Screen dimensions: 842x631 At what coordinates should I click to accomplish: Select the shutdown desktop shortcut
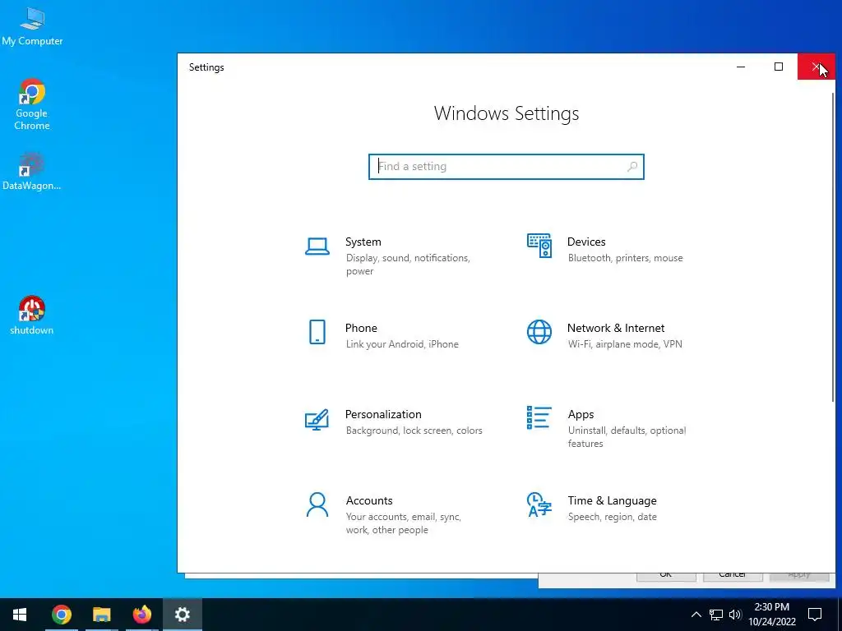[32, 315]
